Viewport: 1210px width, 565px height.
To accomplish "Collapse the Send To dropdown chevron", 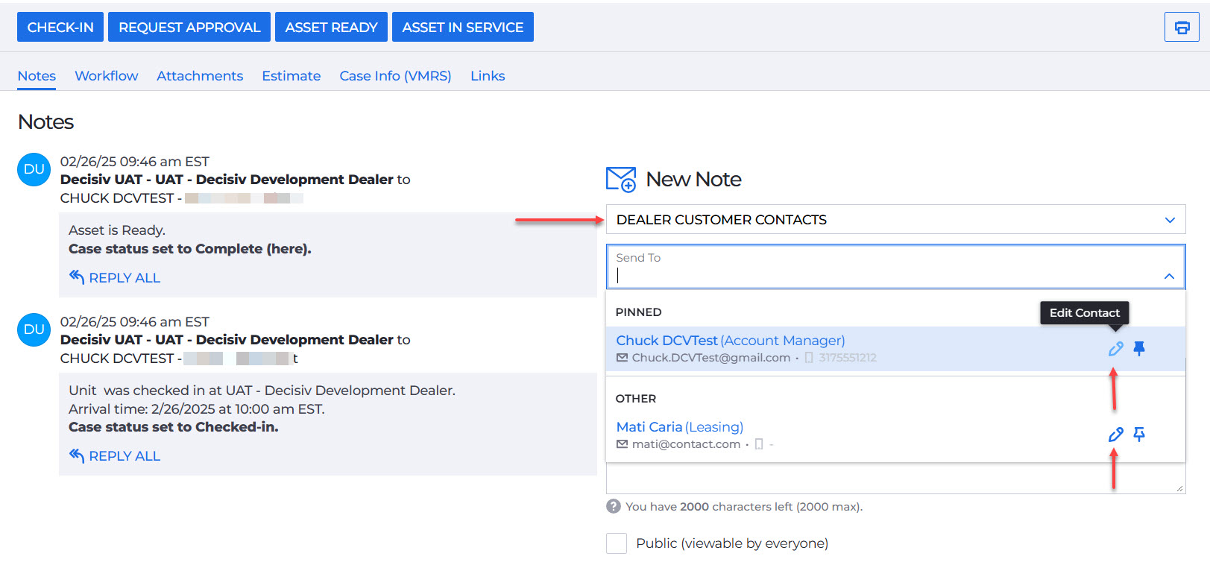I will (x=1169, y=277).
